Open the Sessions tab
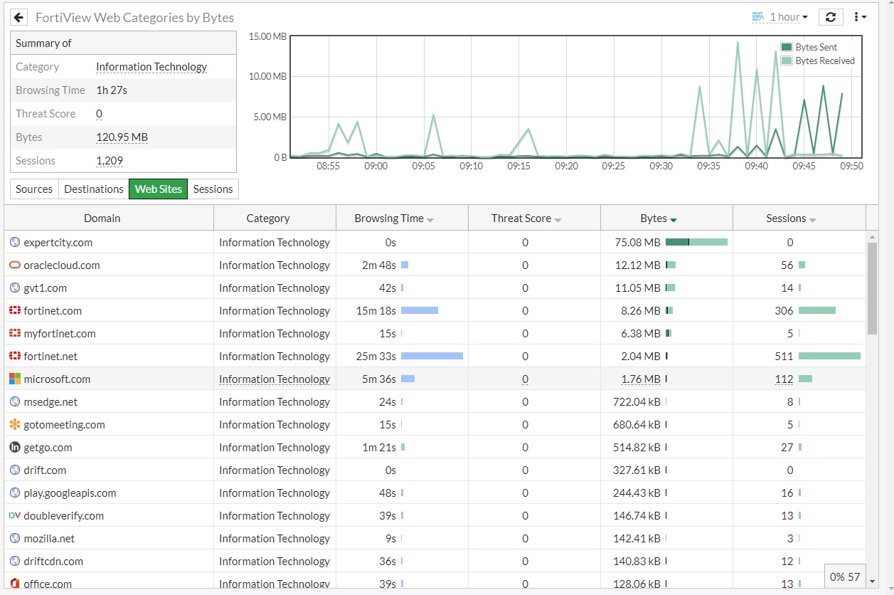 (213, 189)
